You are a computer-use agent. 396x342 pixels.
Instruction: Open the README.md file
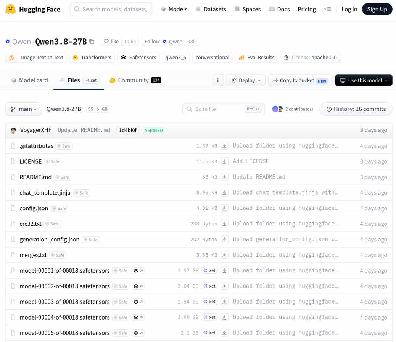(x=35, y=177)
